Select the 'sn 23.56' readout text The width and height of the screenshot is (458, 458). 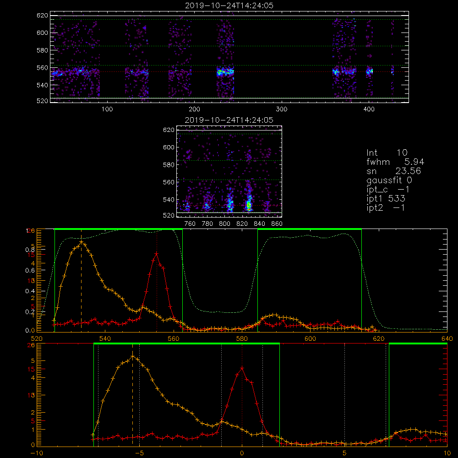pyautogui.click(x=394, y=171)
